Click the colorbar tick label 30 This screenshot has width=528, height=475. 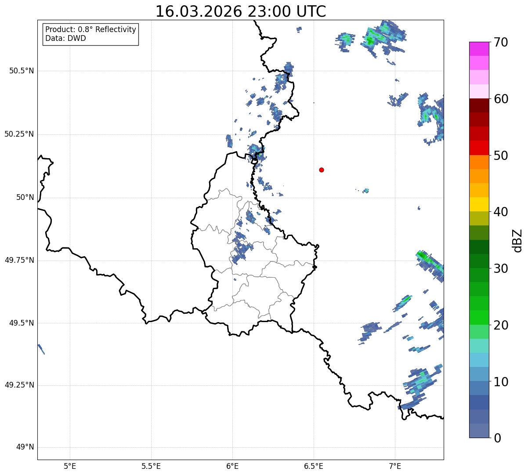(x=501, y=268)
